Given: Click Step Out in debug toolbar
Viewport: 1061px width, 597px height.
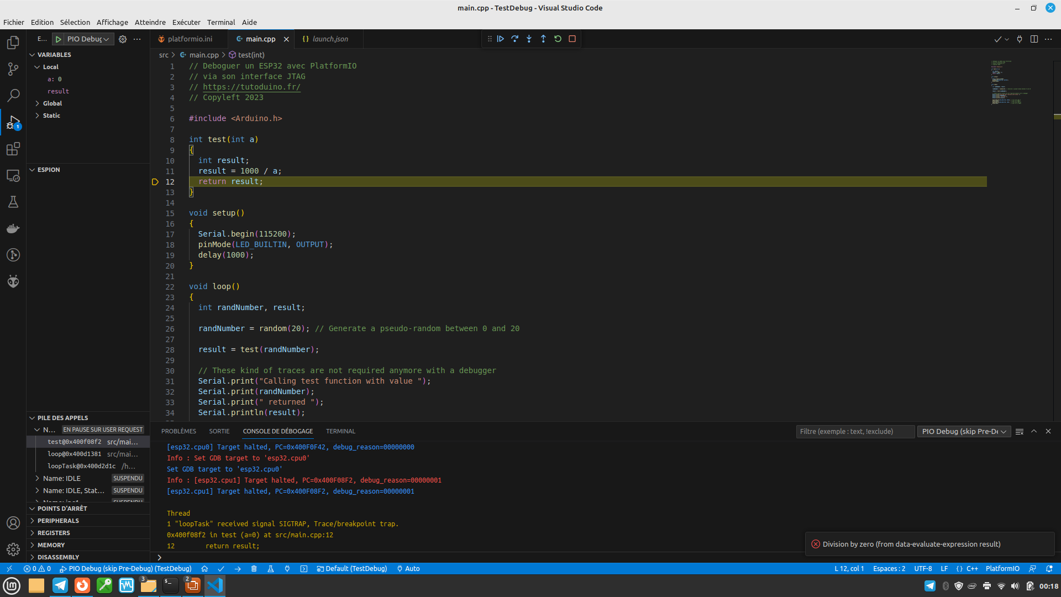Looking at the screenshot, I should click(544, 39).
